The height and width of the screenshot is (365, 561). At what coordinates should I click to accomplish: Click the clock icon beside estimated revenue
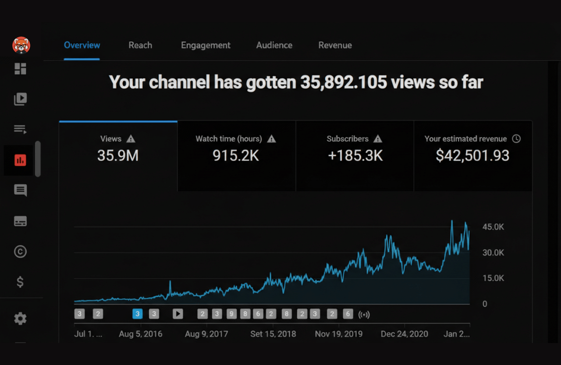(x=516, y=139)
